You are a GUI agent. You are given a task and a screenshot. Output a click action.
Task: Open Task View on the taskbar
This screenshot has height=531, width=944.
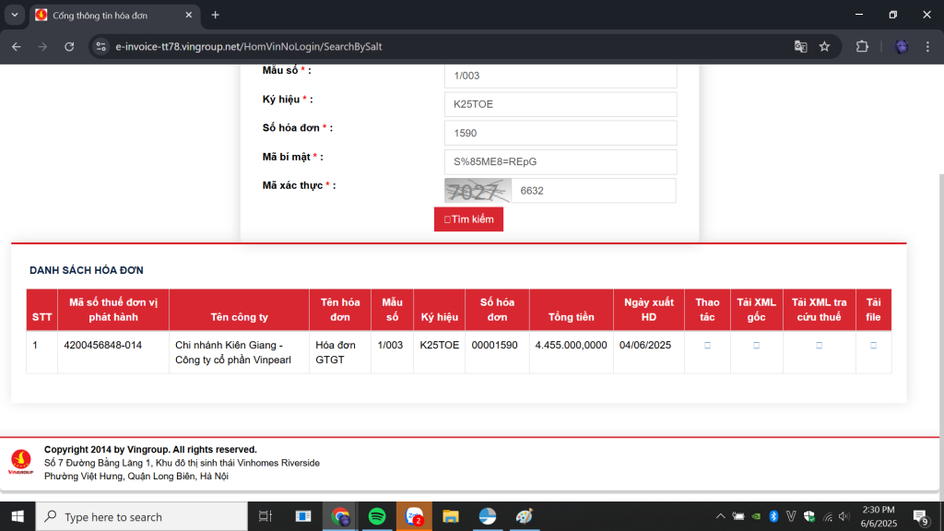click(265, 516)
